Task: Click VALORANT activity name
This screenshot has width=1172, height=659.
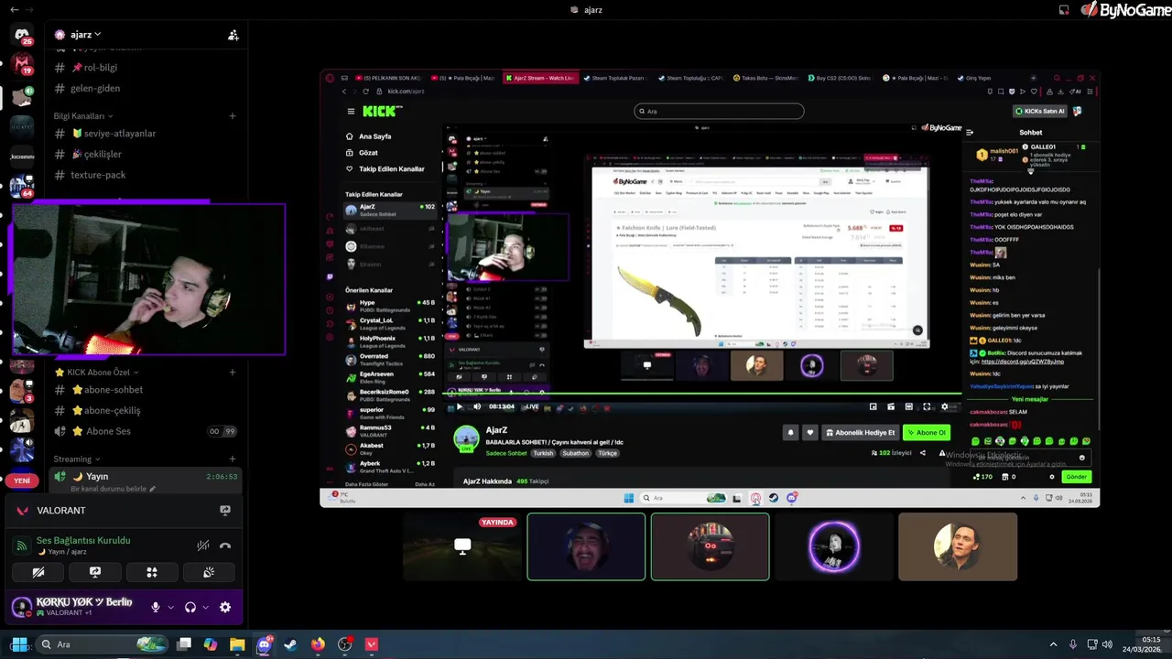Action: click(x=60, y=511)
